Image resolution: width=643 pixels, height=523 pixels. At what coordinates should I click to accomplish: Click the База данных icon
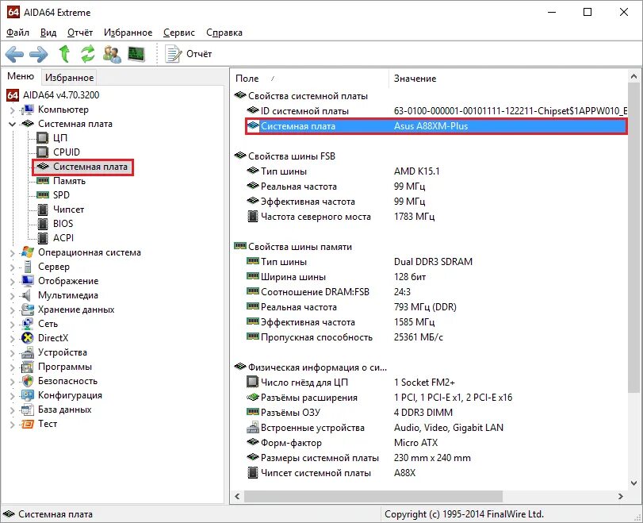pos(28,410)
